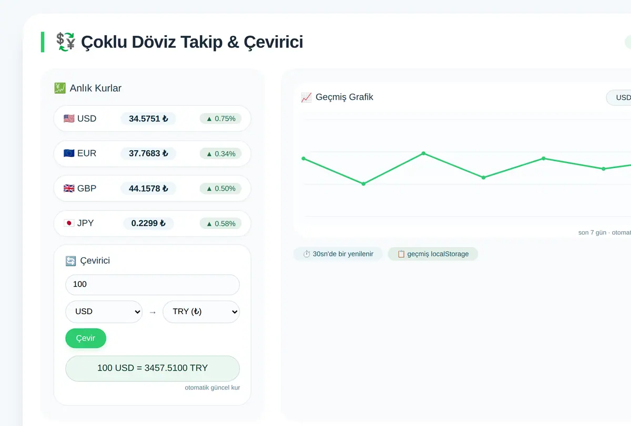Click the JPY change badge 0.58%

(x=221, y=223)
